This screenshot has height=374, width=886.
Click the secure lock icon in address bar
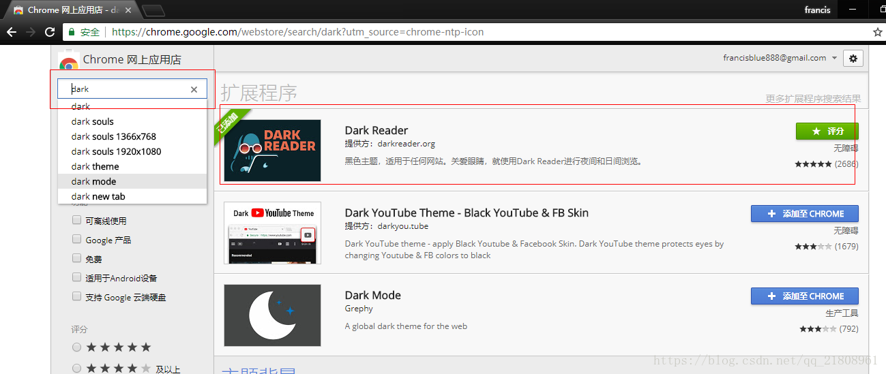pos(72,32)
